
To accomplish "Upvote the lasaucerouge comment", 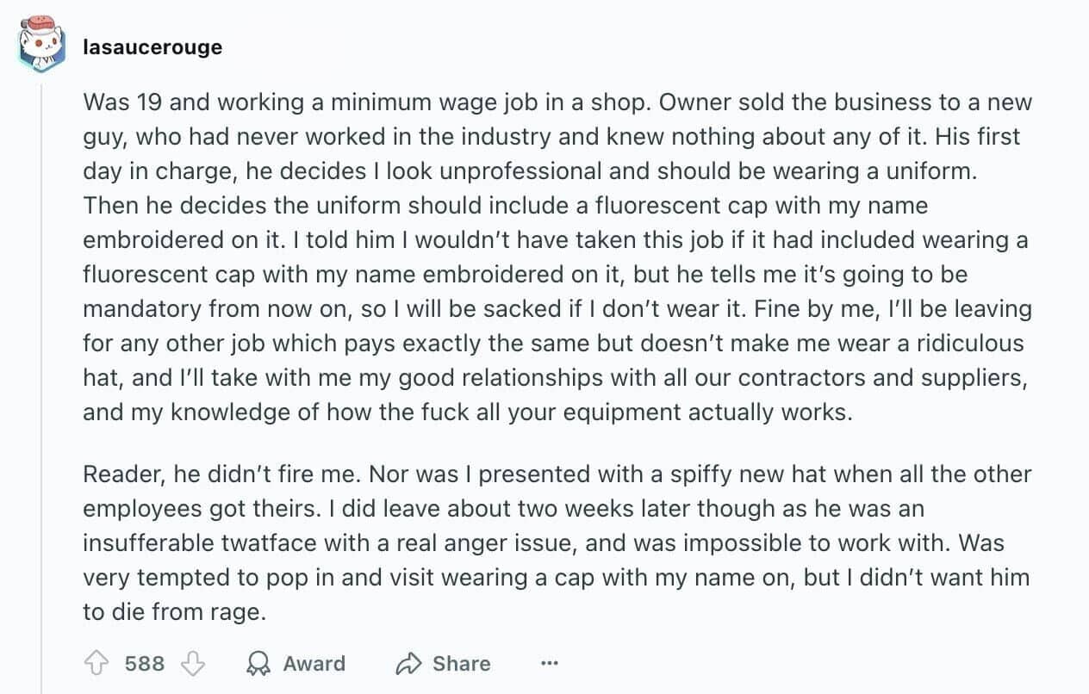I will (x=95, y=664).
